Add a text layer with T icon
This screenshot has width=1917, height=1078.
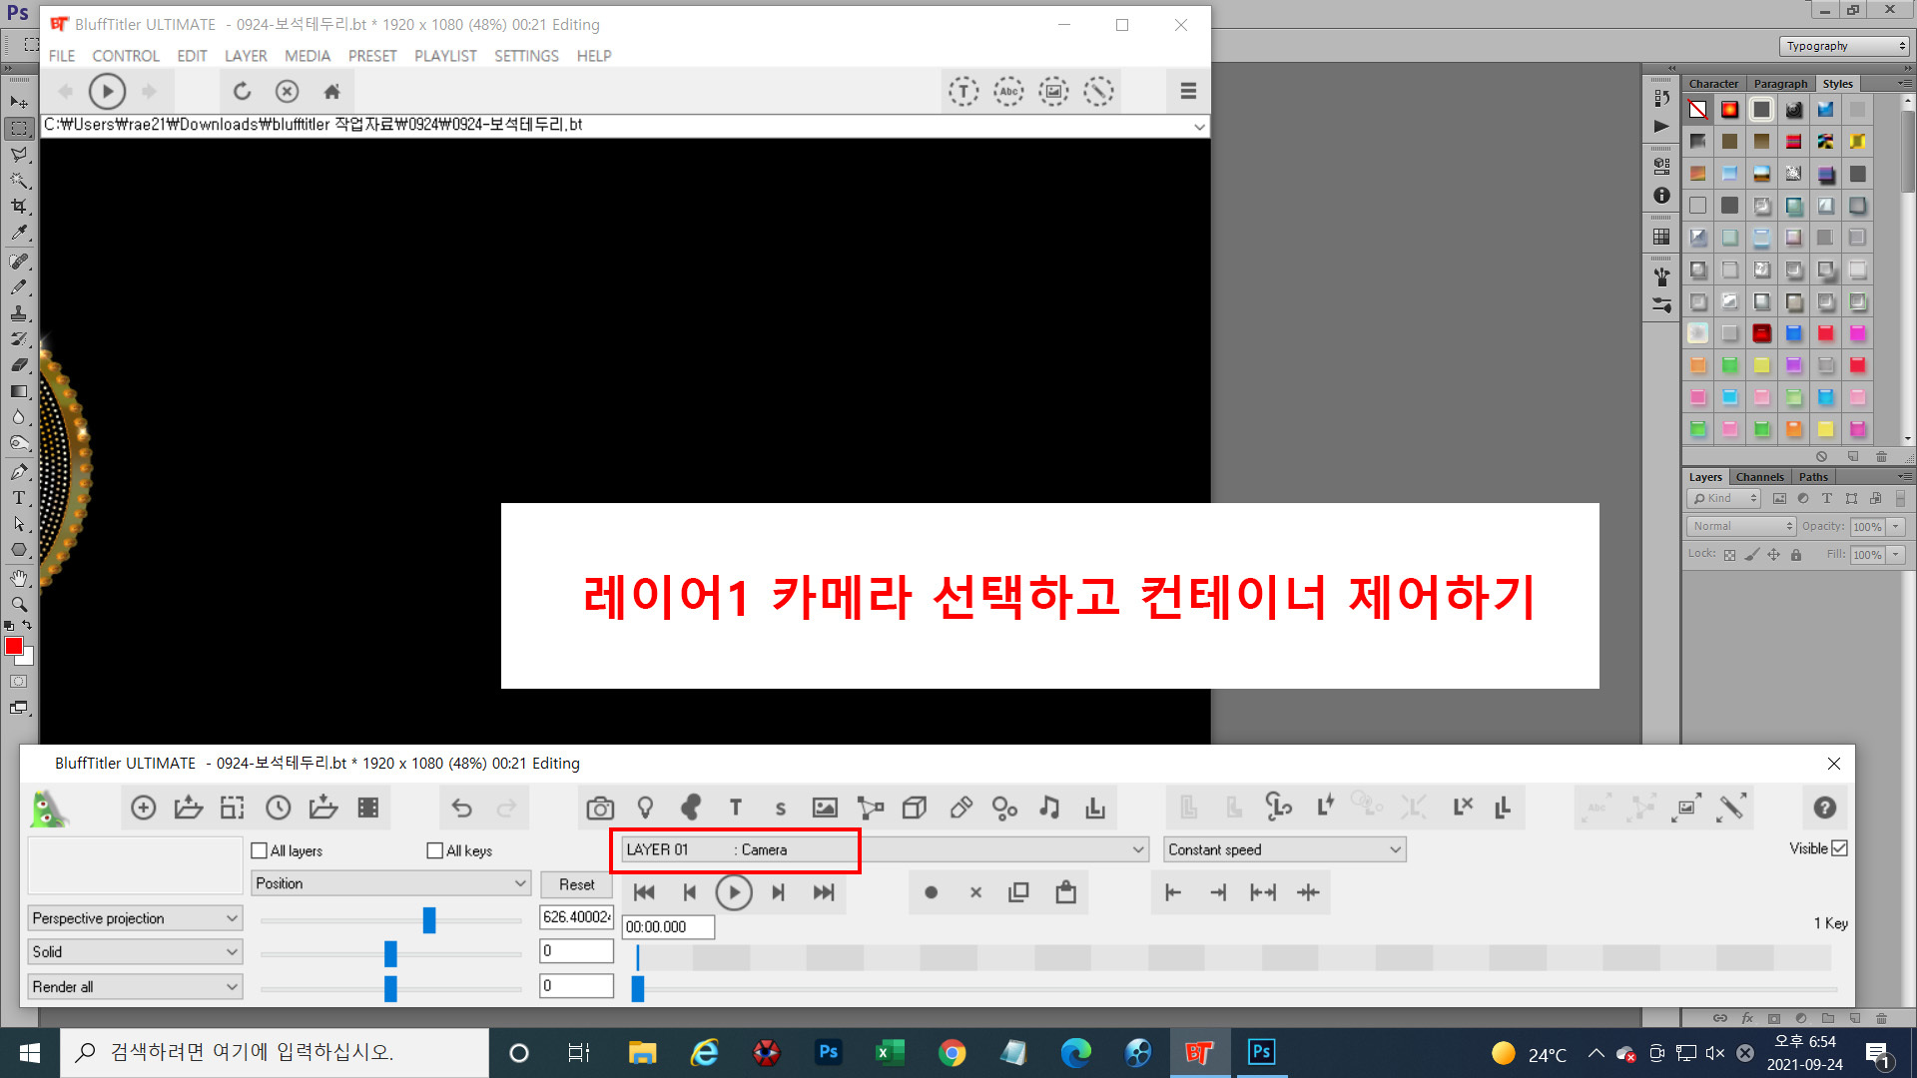736,808
